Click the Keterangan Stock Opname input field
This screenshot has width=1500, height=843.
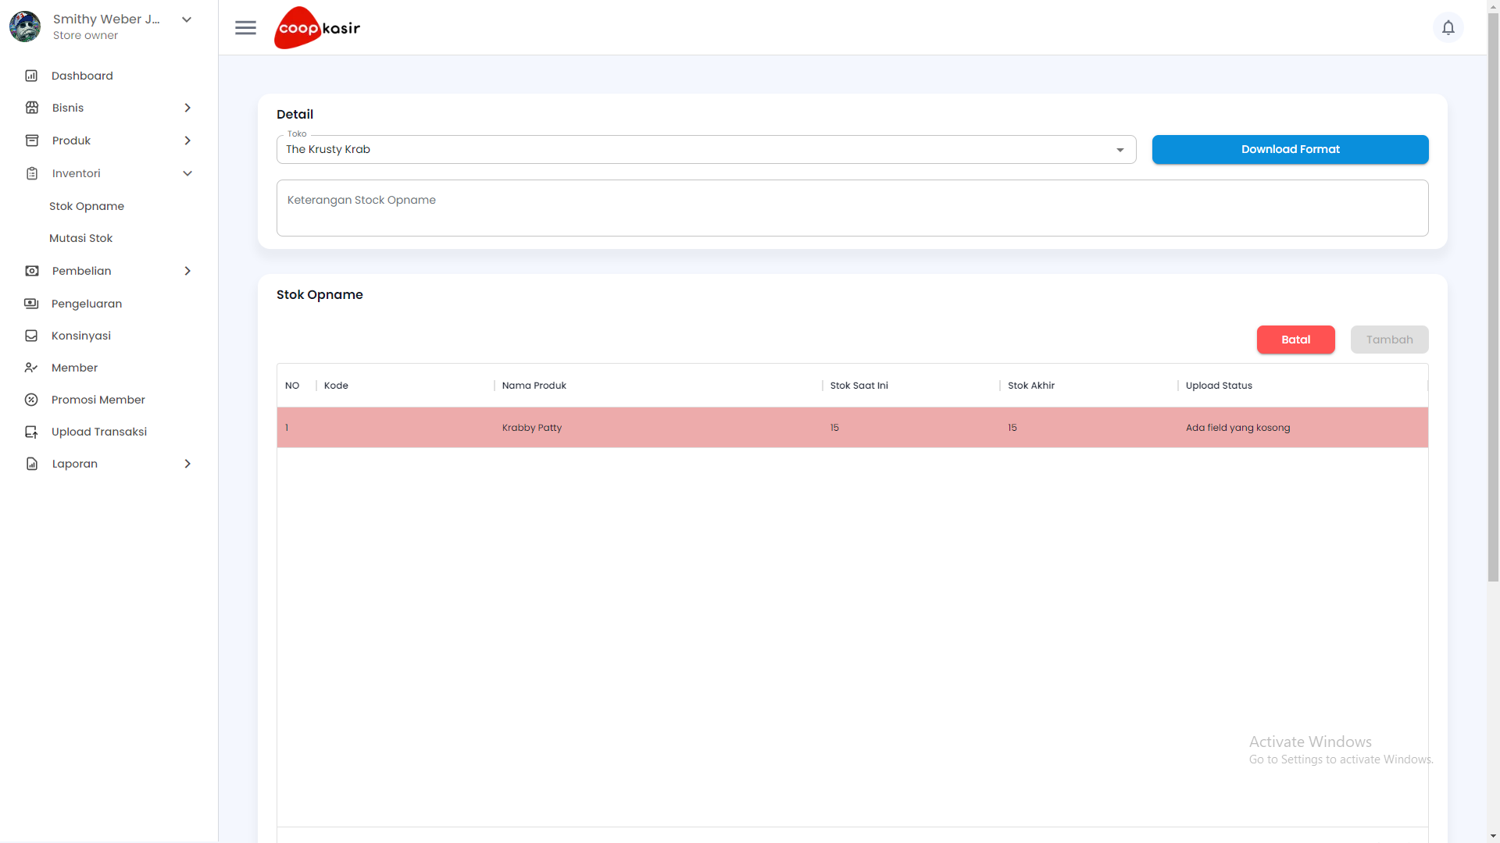pos(852,208)
